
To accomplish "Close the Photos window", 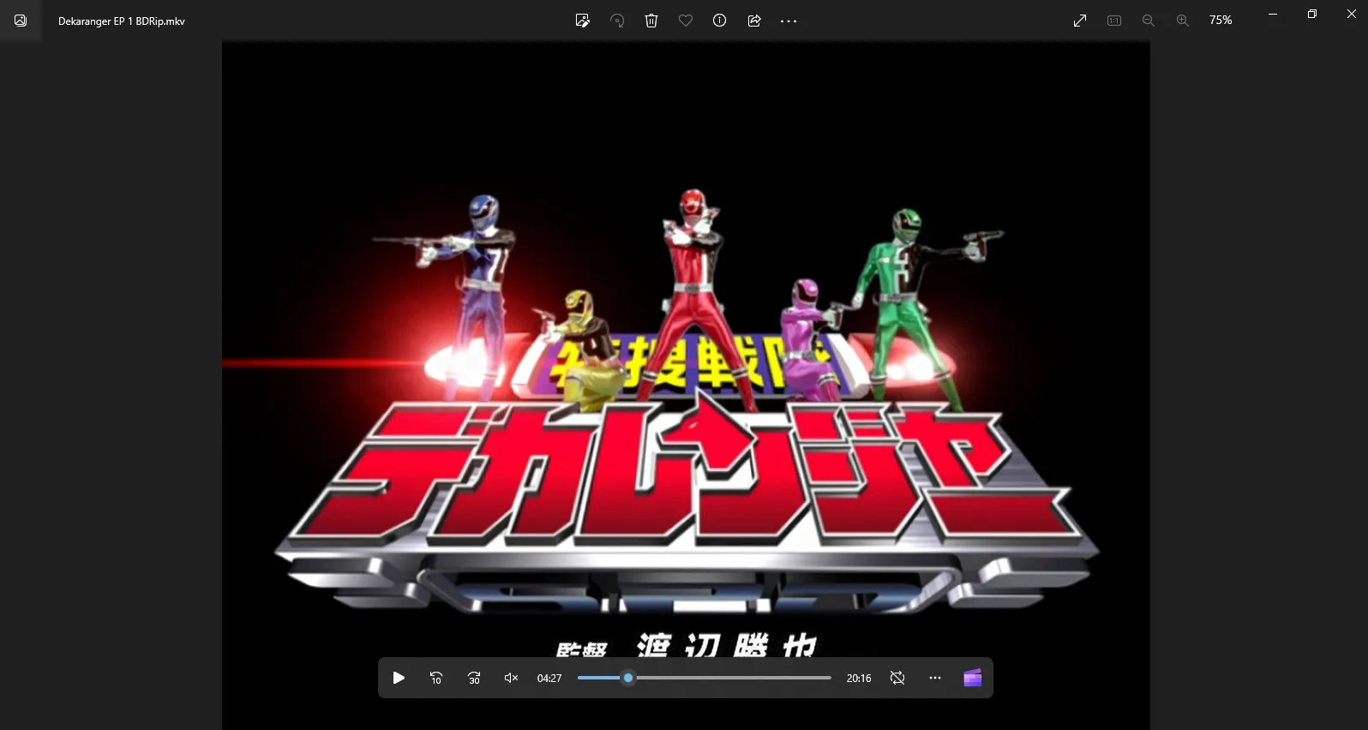I will [1352, 15].
